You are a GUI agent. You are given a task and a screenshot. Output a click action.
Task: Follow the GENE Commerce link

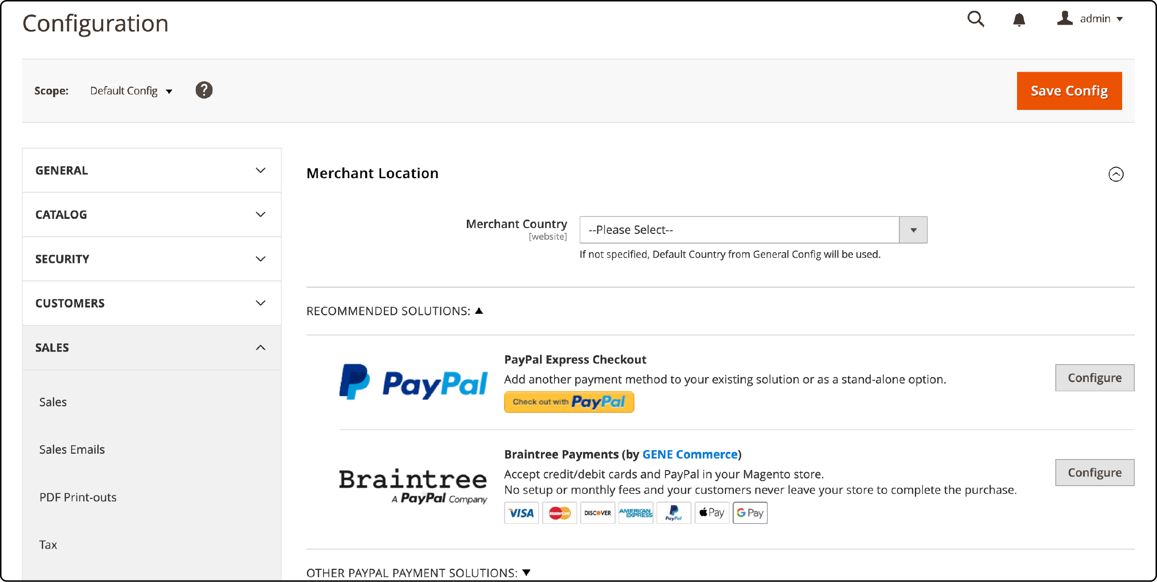690,454
